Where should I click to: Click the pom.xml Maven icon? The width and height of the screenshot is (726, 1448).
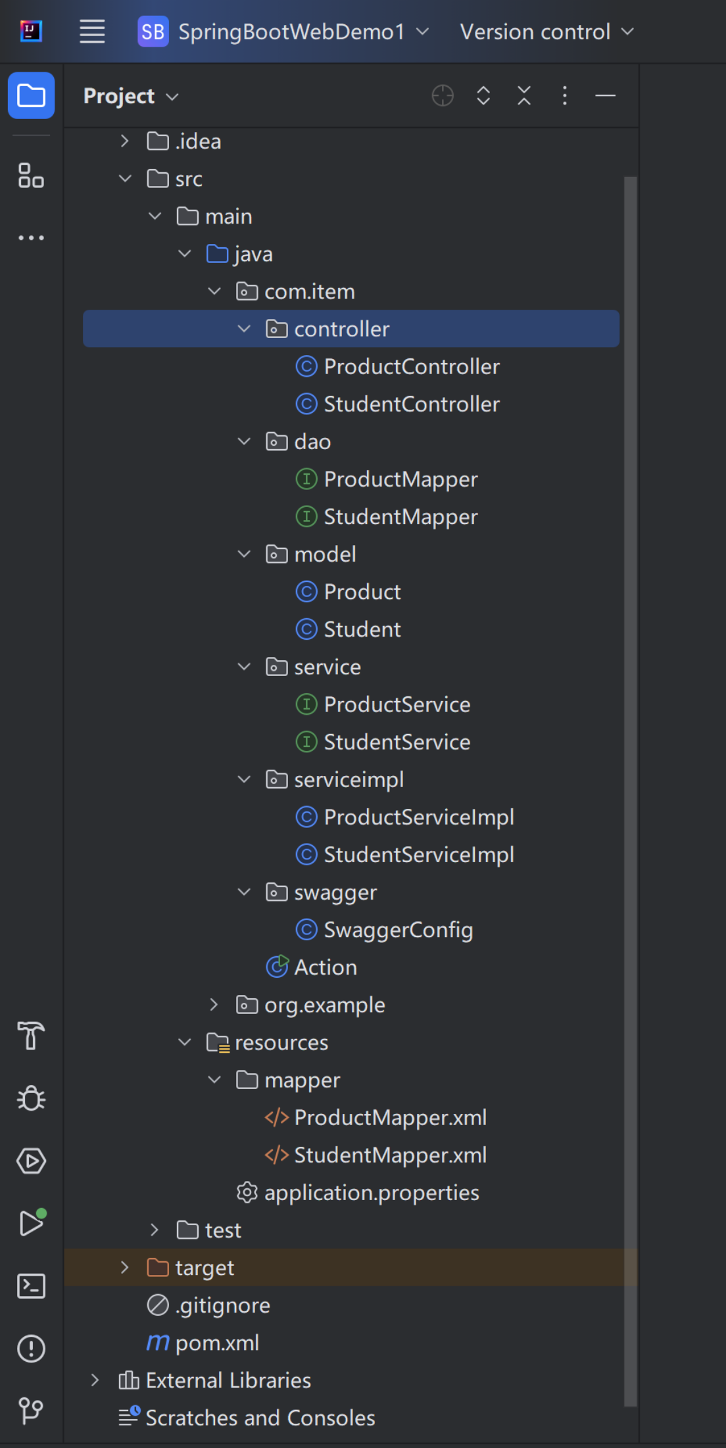click(x=158, y=1342)
